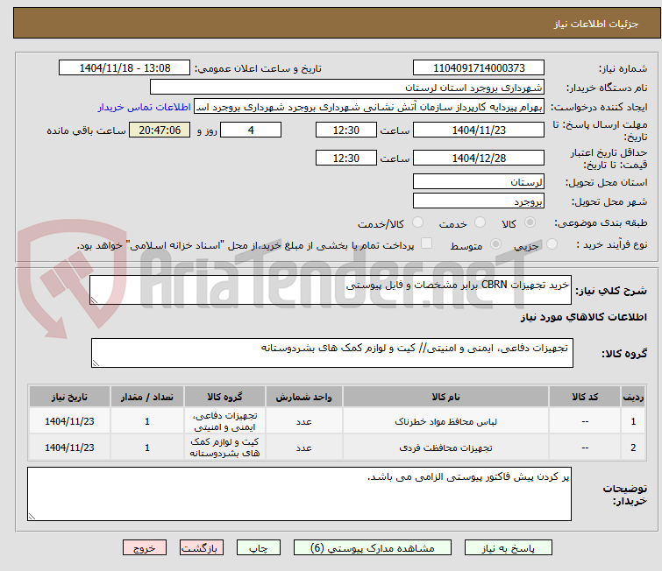Click the کد کالا column header
The height and width of the screenshot is (571, 662).
(585, 397)
